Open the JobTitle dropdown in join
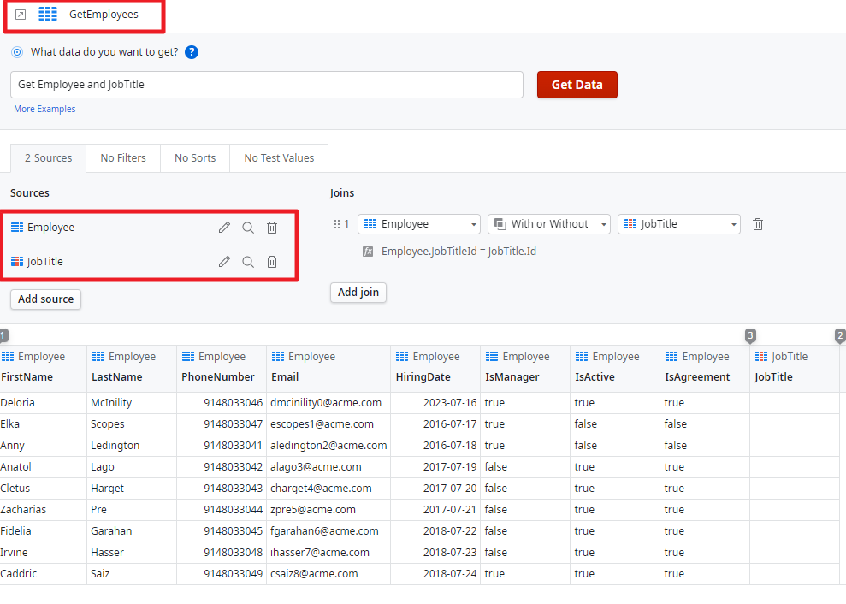This screenshot has width=846, height=604. coord(679,224)
